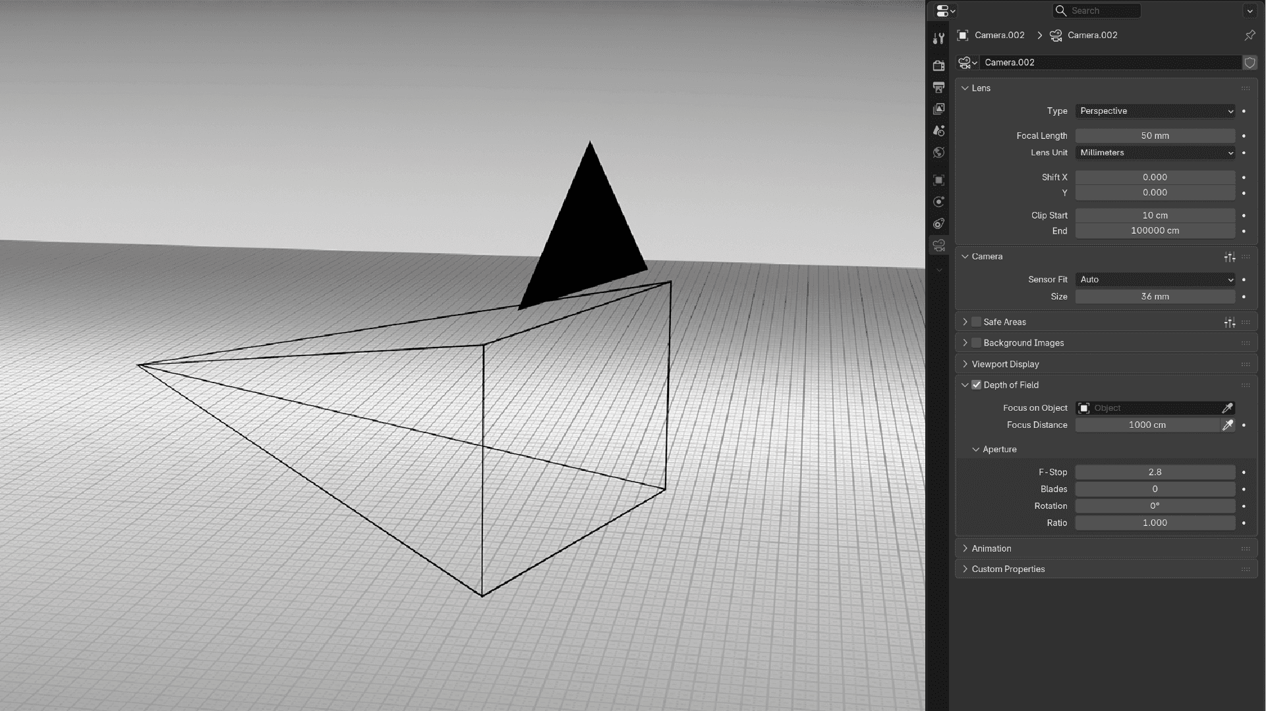Disable the Depth of Field checkbox
The image size is (1266, 711).
tap(976, 385)
